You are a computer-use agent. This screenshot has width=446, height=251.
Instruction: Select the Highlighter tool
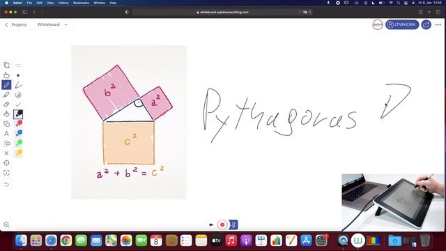pyautogui.click(x=6, y=95)
